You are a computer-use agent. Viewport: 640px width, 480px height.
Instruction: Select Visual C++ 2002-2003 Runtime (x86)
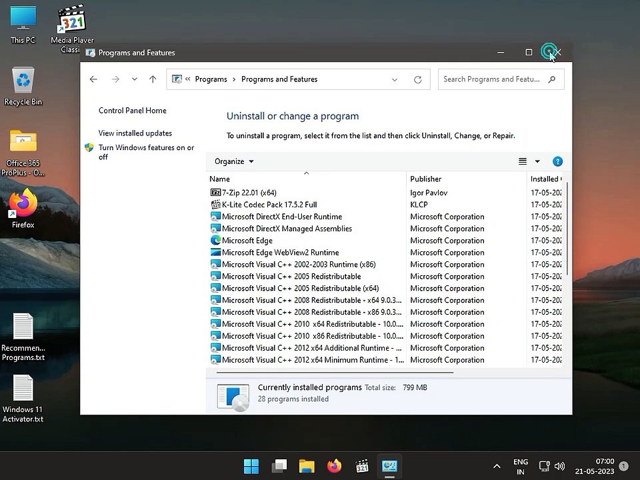[299, 264]
